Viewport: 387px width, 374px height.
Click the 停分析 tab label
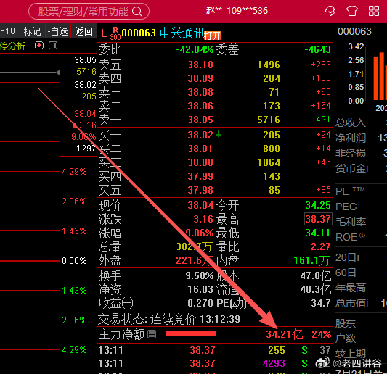click(13, 46)
